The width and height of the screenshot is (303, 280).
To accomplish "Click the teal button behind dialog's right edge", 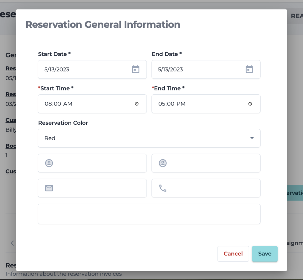I will 295,193.
